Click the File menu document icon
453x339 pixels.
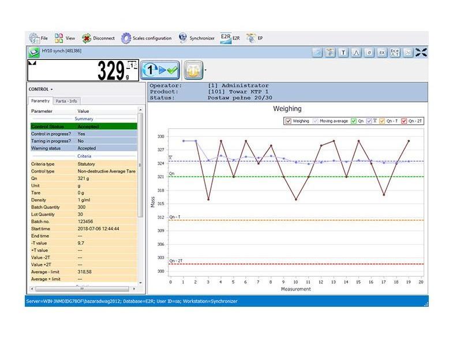click(x=34, y=38)
